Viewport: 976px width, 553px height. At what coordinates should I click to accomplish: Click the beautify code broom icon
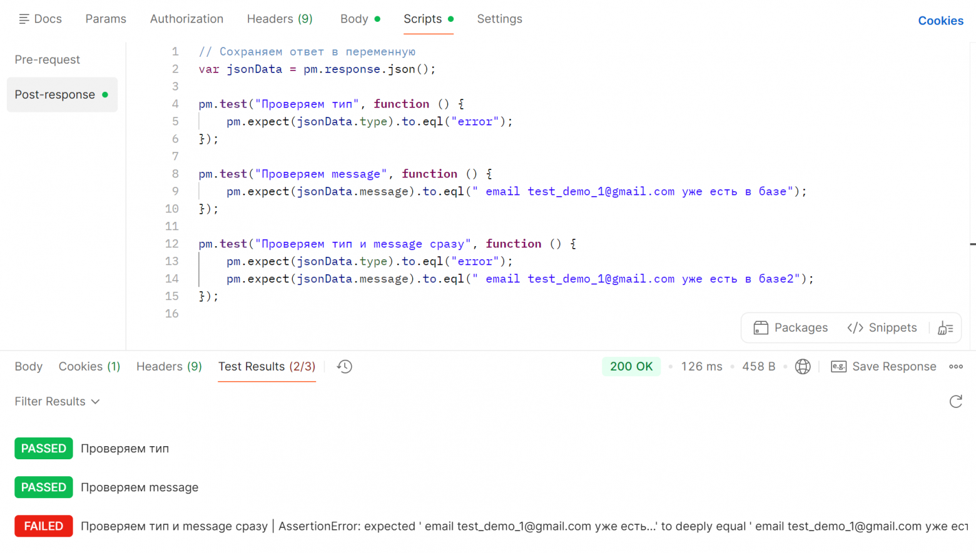[945, 328]
